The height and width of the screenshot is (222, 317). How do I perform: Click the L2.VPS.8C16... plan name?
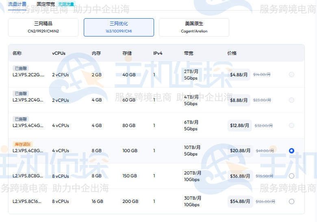(x=27, y=201)
